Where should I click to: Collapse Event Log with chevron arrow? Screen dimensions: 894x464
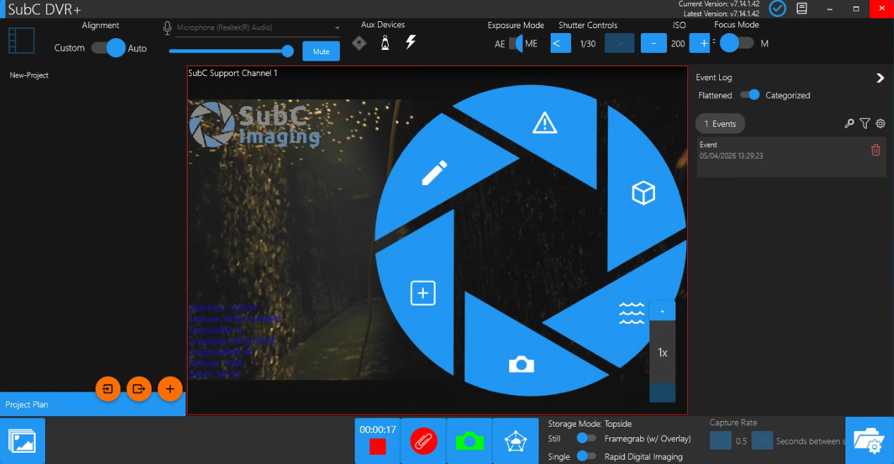[x=880, y=78]
